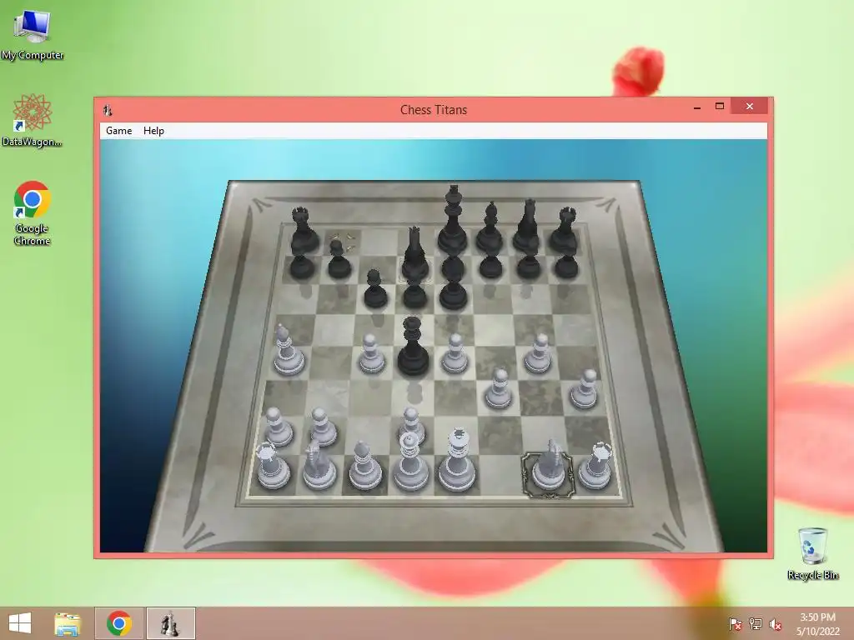The width and height of the screenshot is (854, 640).
Task: Click the Chess Titans title bar icon
Action: (108, 110)
